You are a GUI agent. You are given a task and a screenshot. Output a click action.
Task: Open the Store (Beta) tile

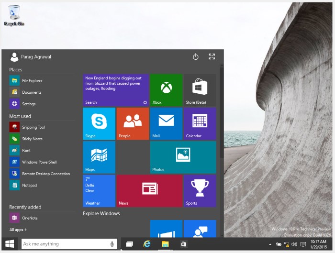pos(200,90)
